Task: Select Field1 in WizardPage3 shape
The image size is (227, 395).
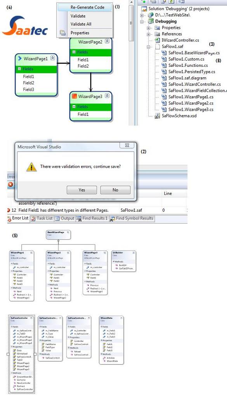Action: 83,114
